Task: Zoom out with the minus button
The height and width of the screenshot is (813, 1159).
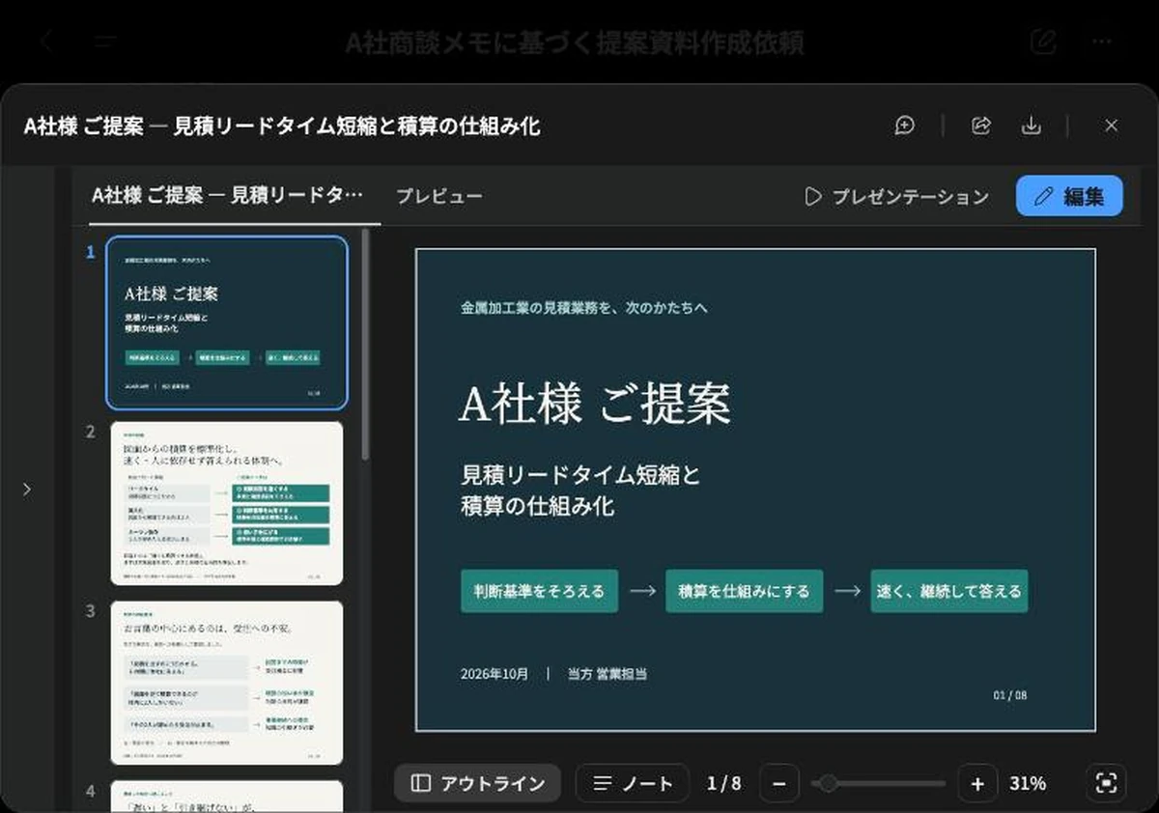Action: point(779,783)
